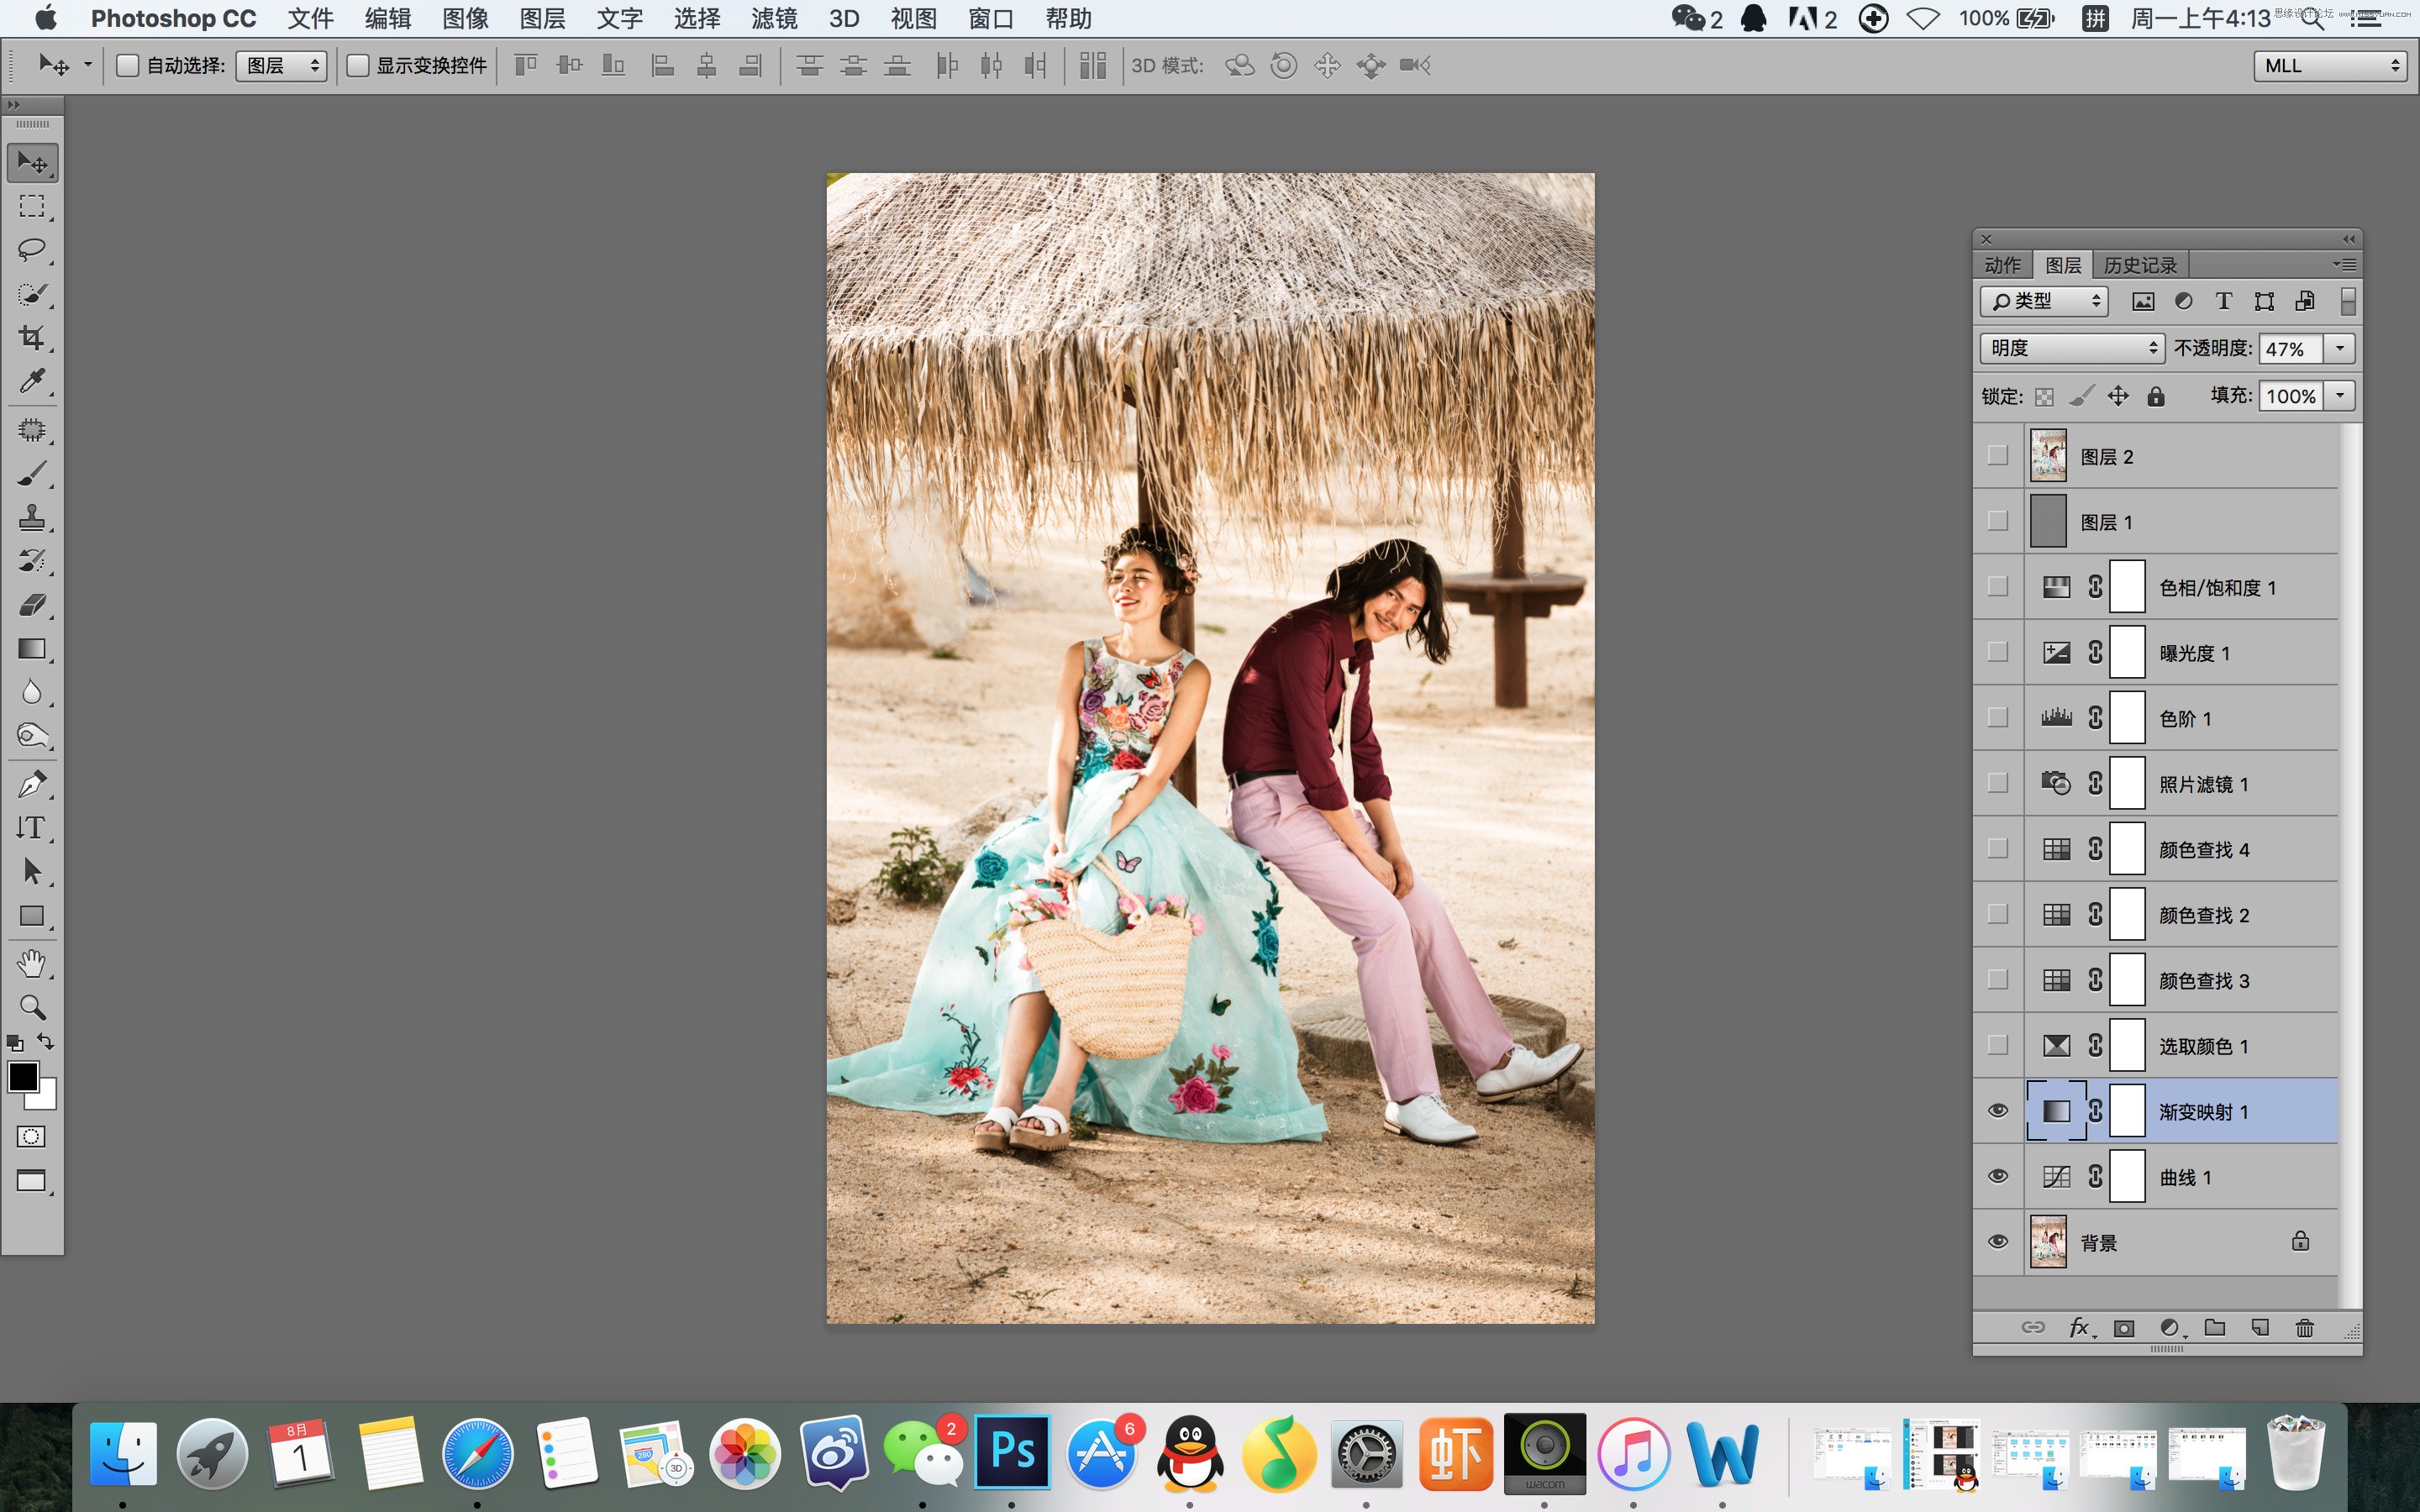2420x1512 pixels.
Task: Check 显示变换控件 checkbox
Action: tap(357, 66)
